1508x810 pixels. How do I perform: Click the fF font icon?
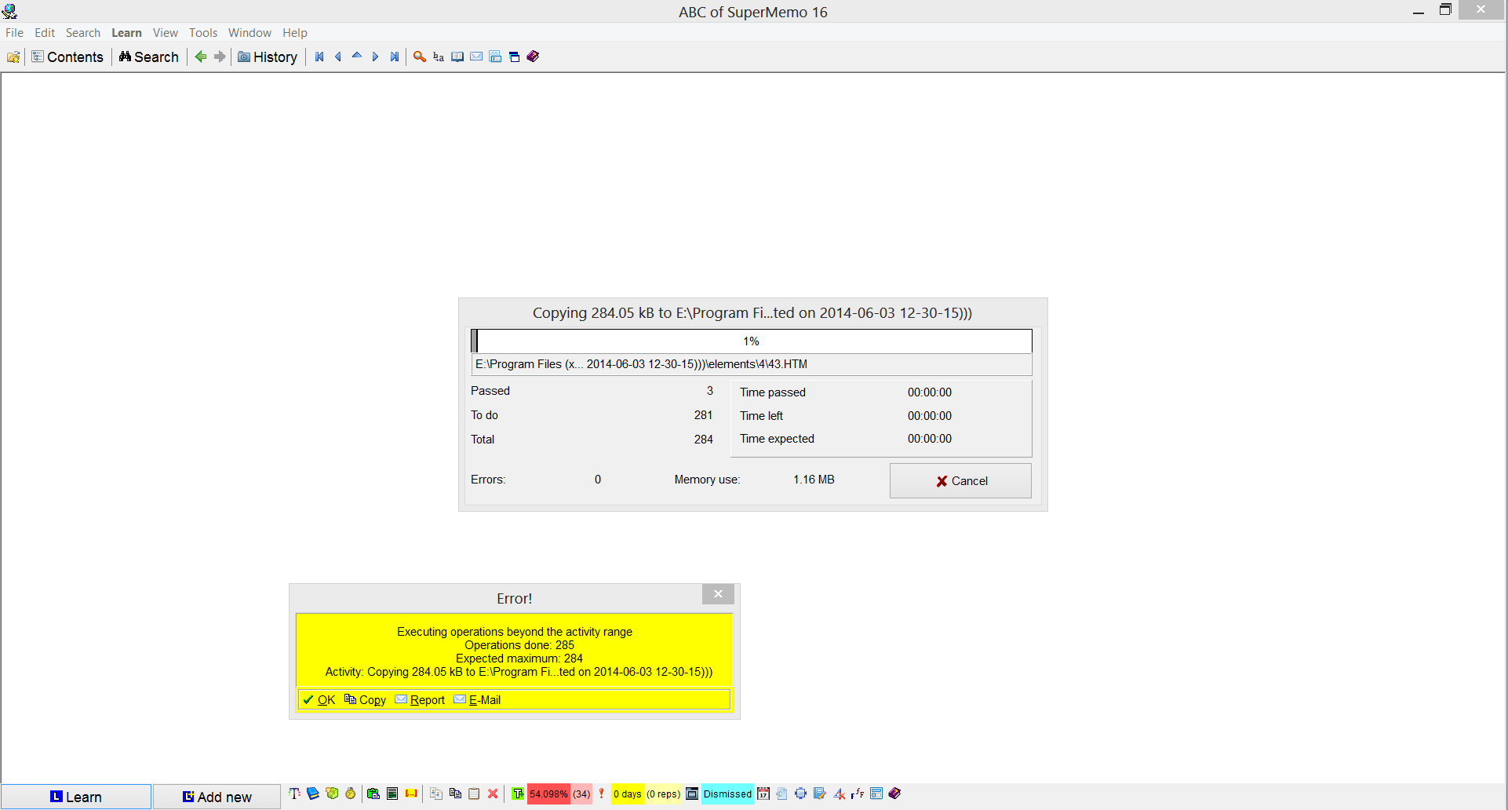(858, 794)
